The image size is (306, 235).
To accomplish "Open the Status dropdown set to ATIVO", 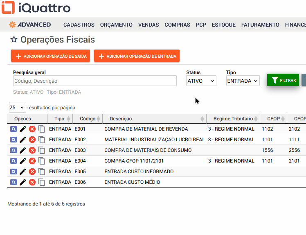I will [x=201, y=81].
